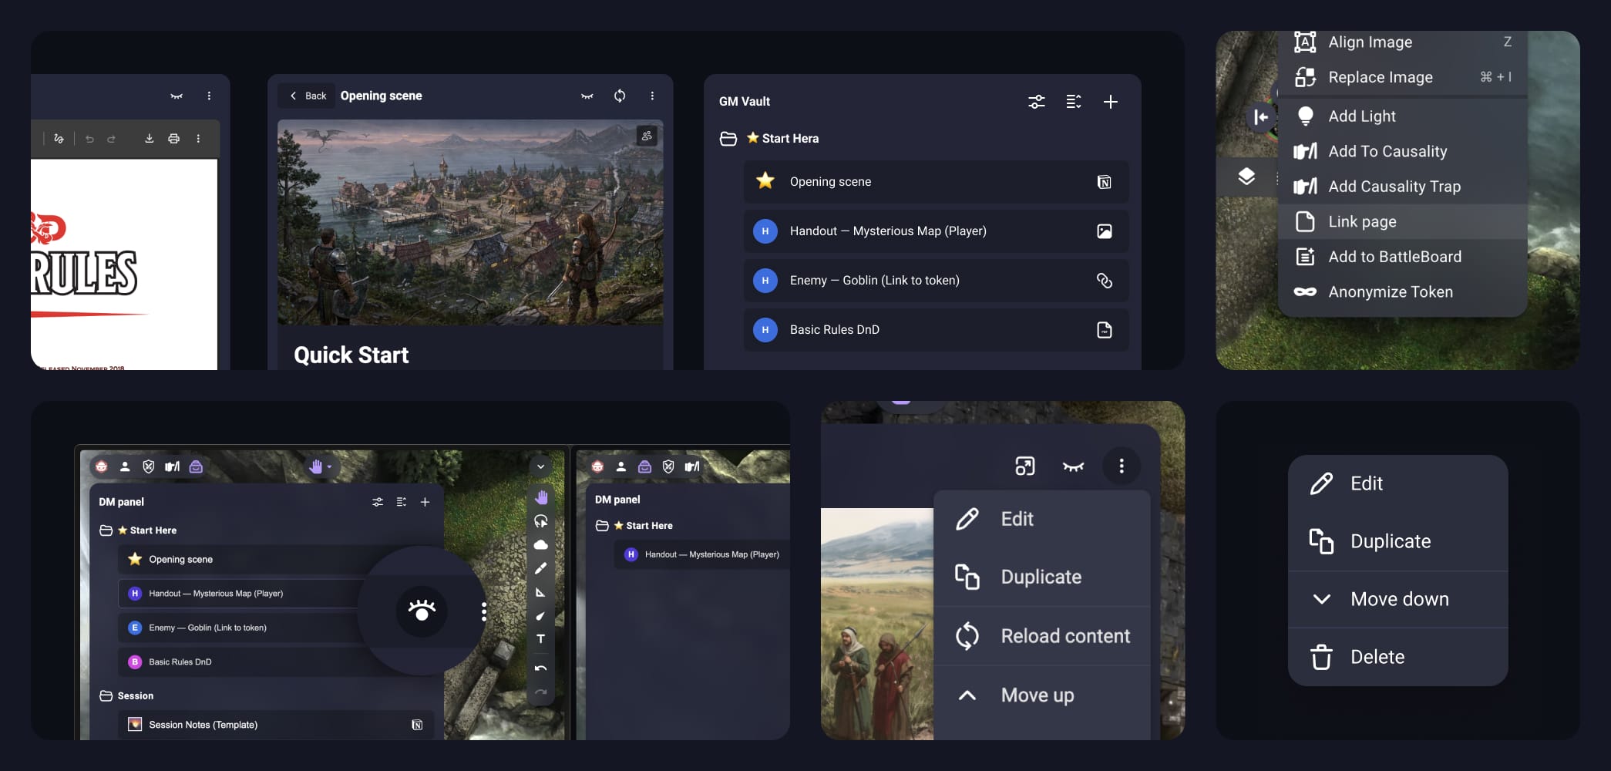
Task: Select the text tool in vertical toolbar
Action: [541, 639]
